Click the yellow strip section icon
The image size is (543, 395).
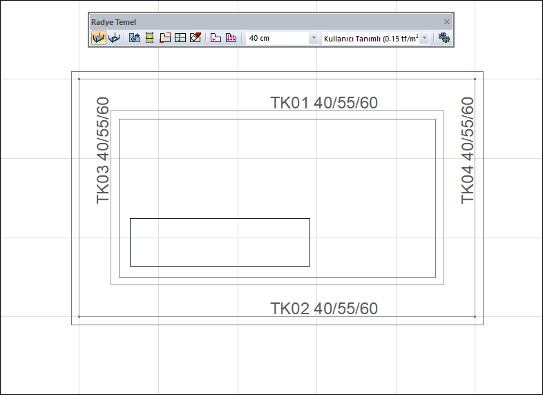(150, 38)
